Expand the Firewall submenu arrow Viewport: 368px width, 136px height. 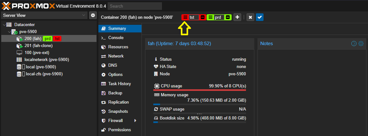[x=135, y=121]
